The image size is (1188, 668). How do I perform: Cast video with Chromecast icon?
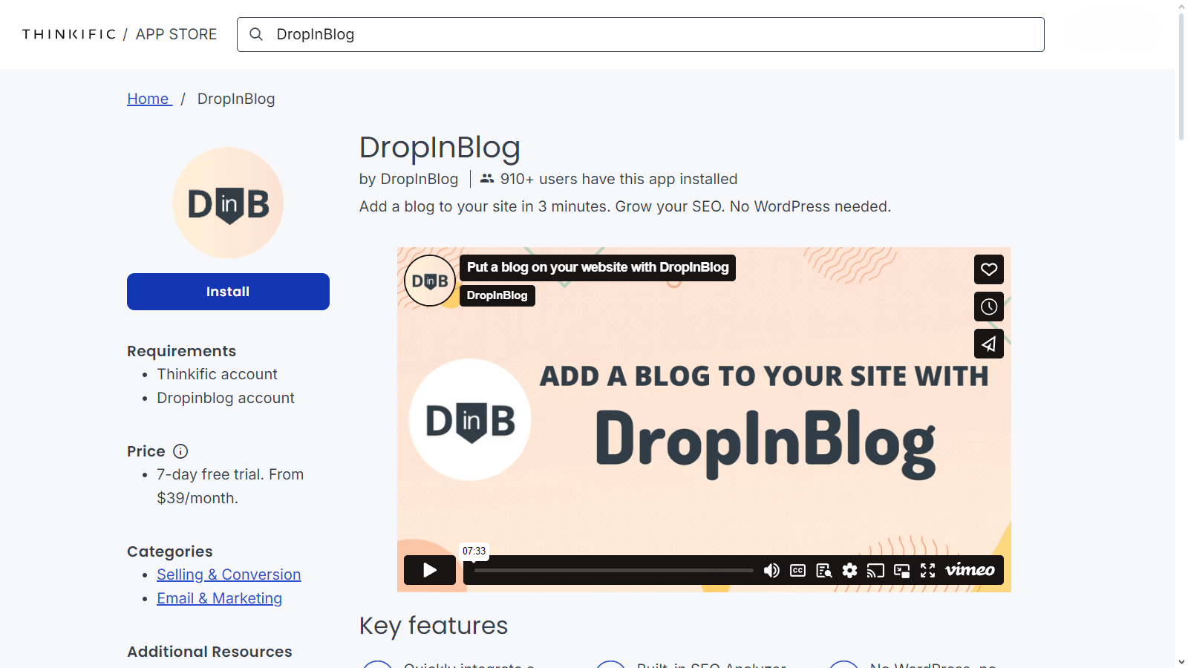click(x=875, y=570)
